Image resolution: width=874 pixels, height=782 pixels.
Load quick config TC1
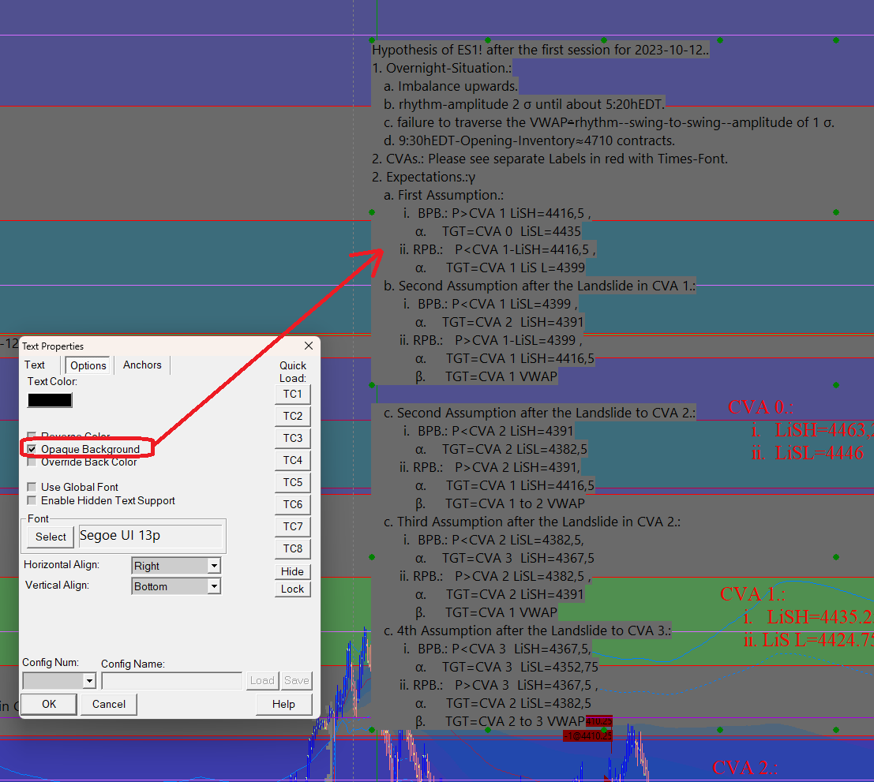(x=293, y=395)
